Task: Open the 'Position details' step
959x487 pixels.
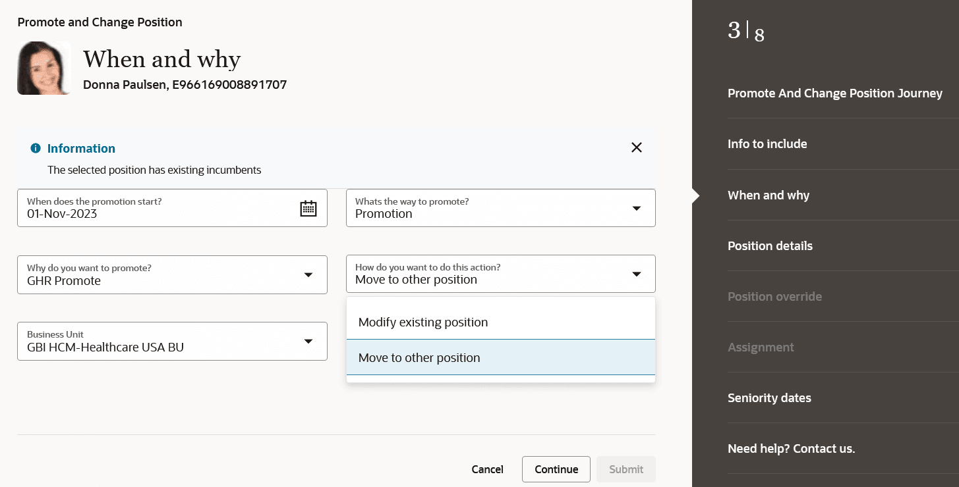Action: pos(770,246)
